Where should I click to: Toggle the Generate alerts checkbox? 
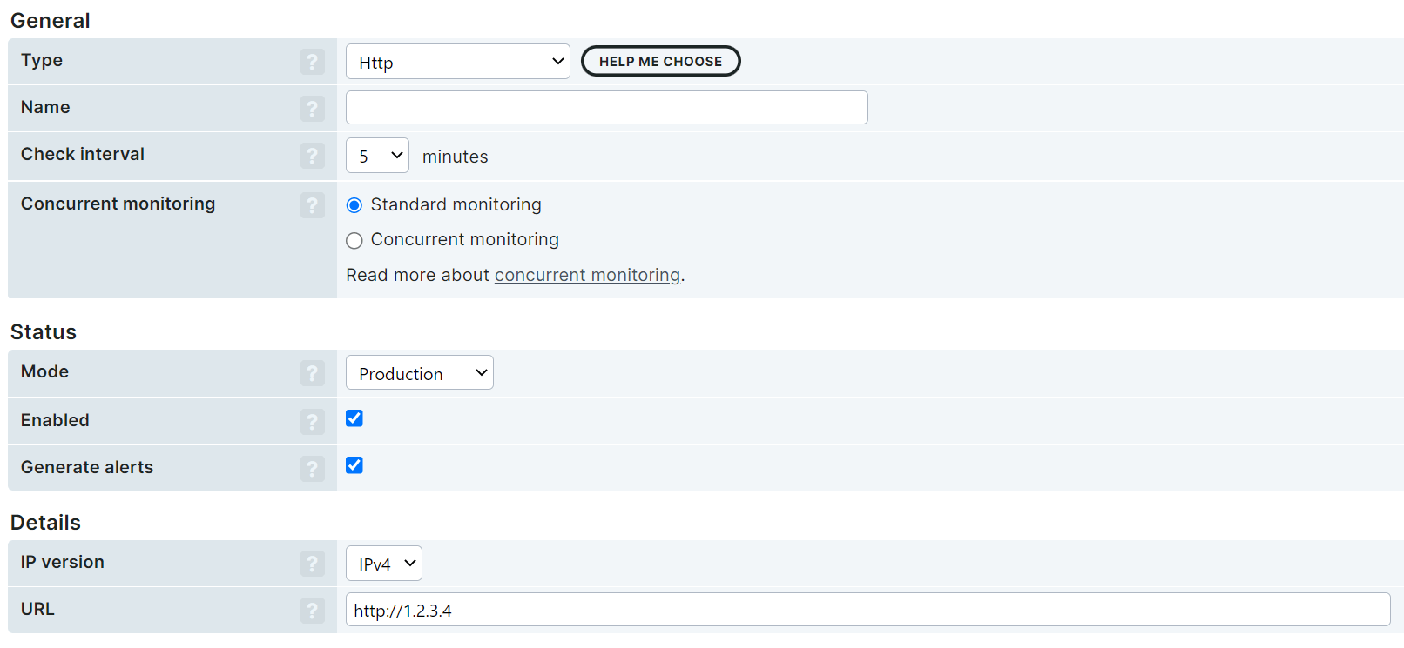[x=354, y=465]
